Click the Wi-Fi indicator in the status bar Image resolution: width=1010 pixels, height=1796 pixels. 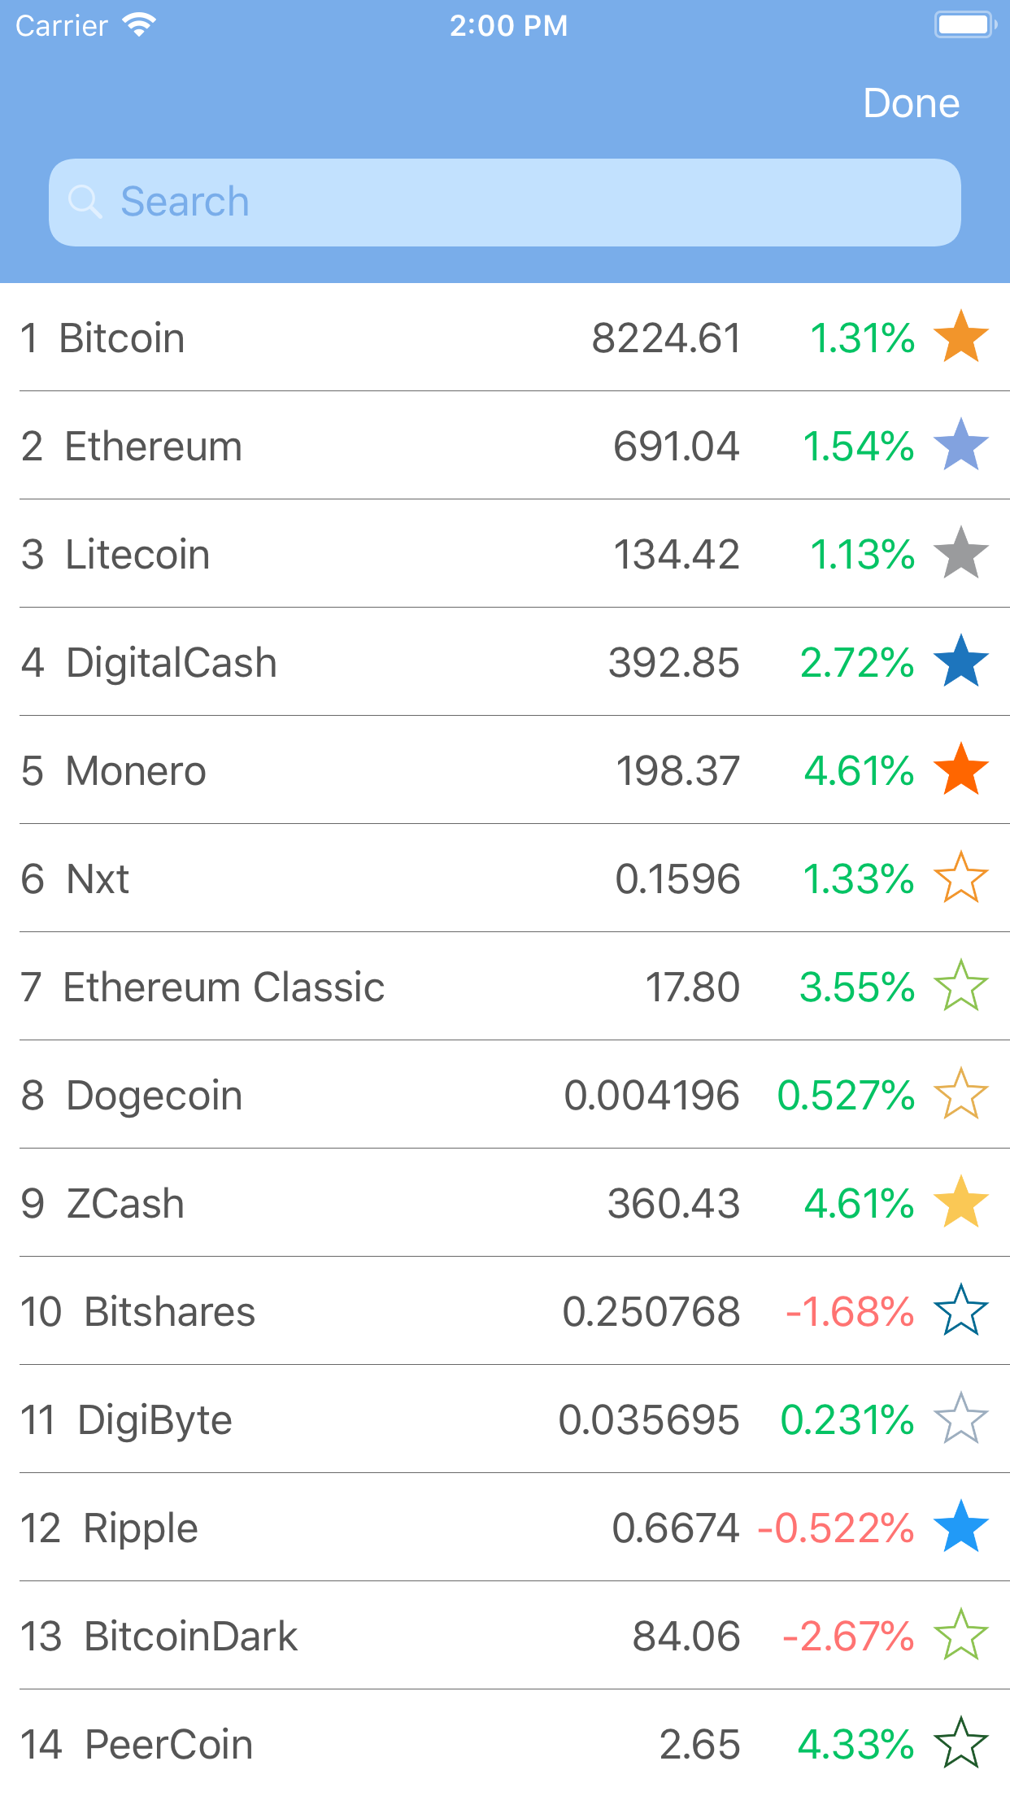(138, 24)
